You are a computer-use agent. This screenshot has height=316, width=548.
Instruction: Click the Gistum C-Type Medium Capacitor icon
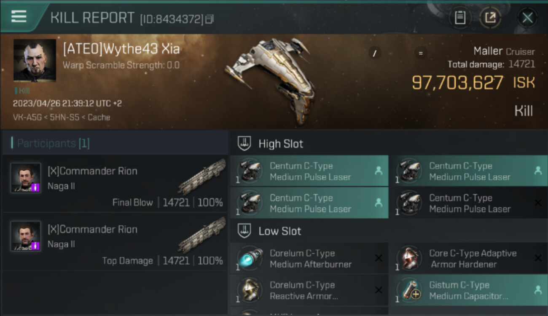[409, 290]
